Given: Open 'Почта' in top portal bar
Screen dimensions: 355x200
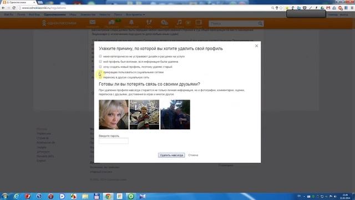Looking at the screenshot, I should pyautogui.click(x=21, y=14).
